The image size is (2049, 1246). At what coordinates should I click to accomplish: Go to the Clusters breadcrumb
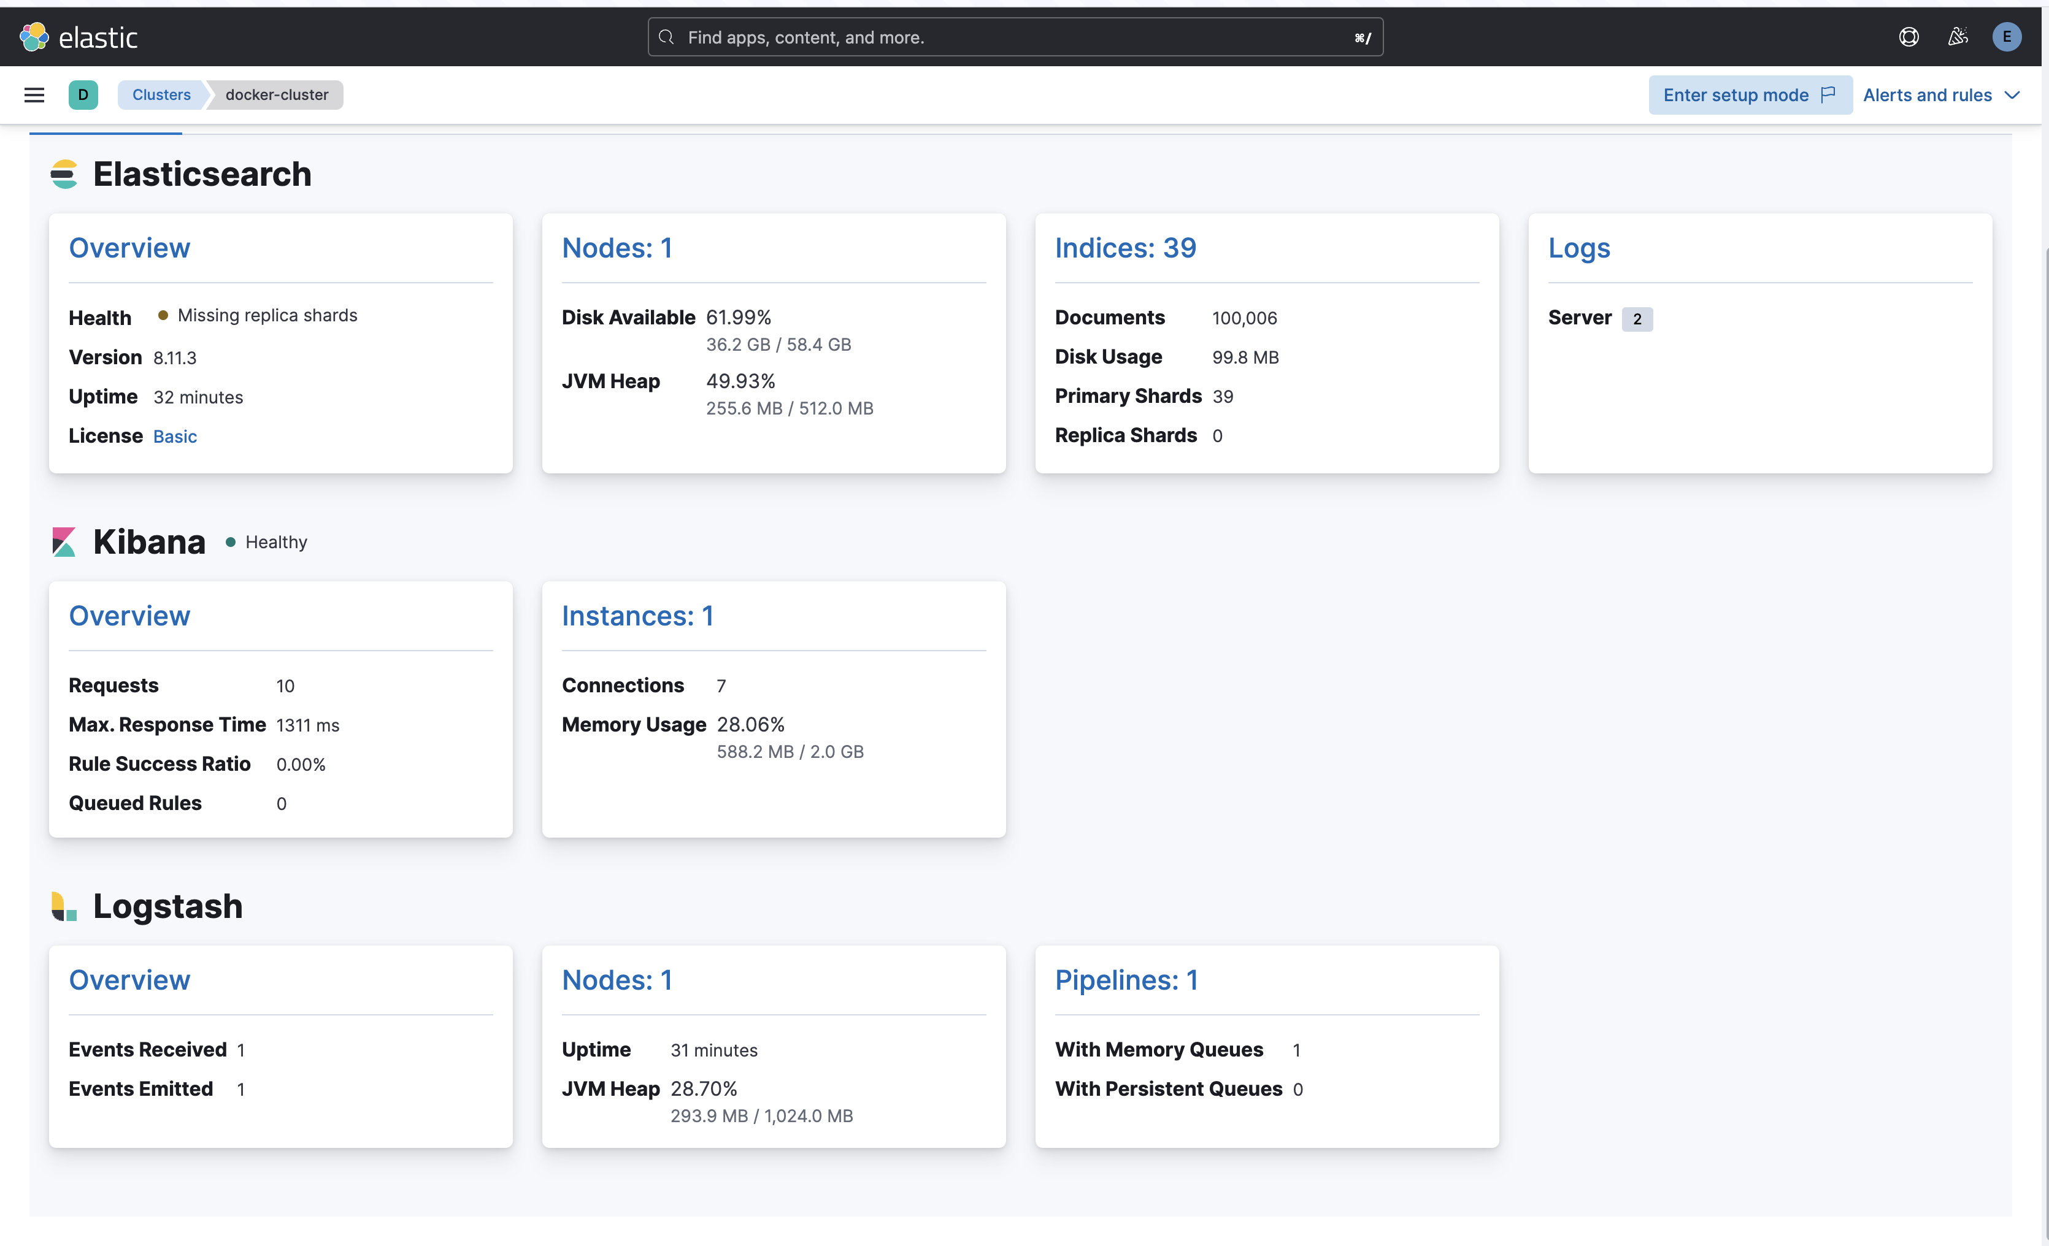click(x=161, y=95)
